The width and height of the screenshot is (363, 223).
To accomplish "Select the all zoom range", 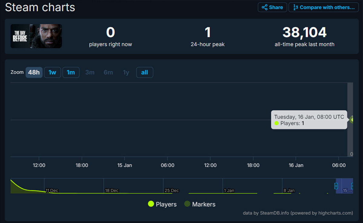I will [145, 73].
